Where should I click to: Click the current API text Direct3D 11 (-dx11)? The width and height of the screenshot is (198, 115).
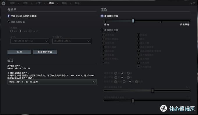[x=19, y=69]
